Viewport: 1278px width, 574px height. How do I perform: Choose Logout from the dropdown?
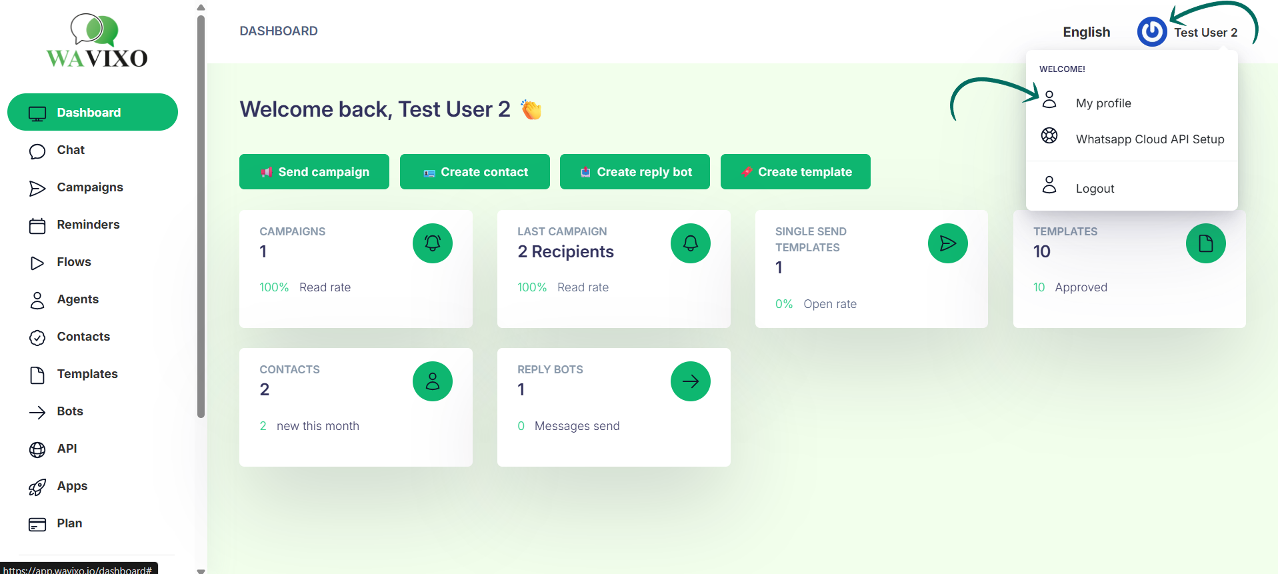(x=1095, y=189)
